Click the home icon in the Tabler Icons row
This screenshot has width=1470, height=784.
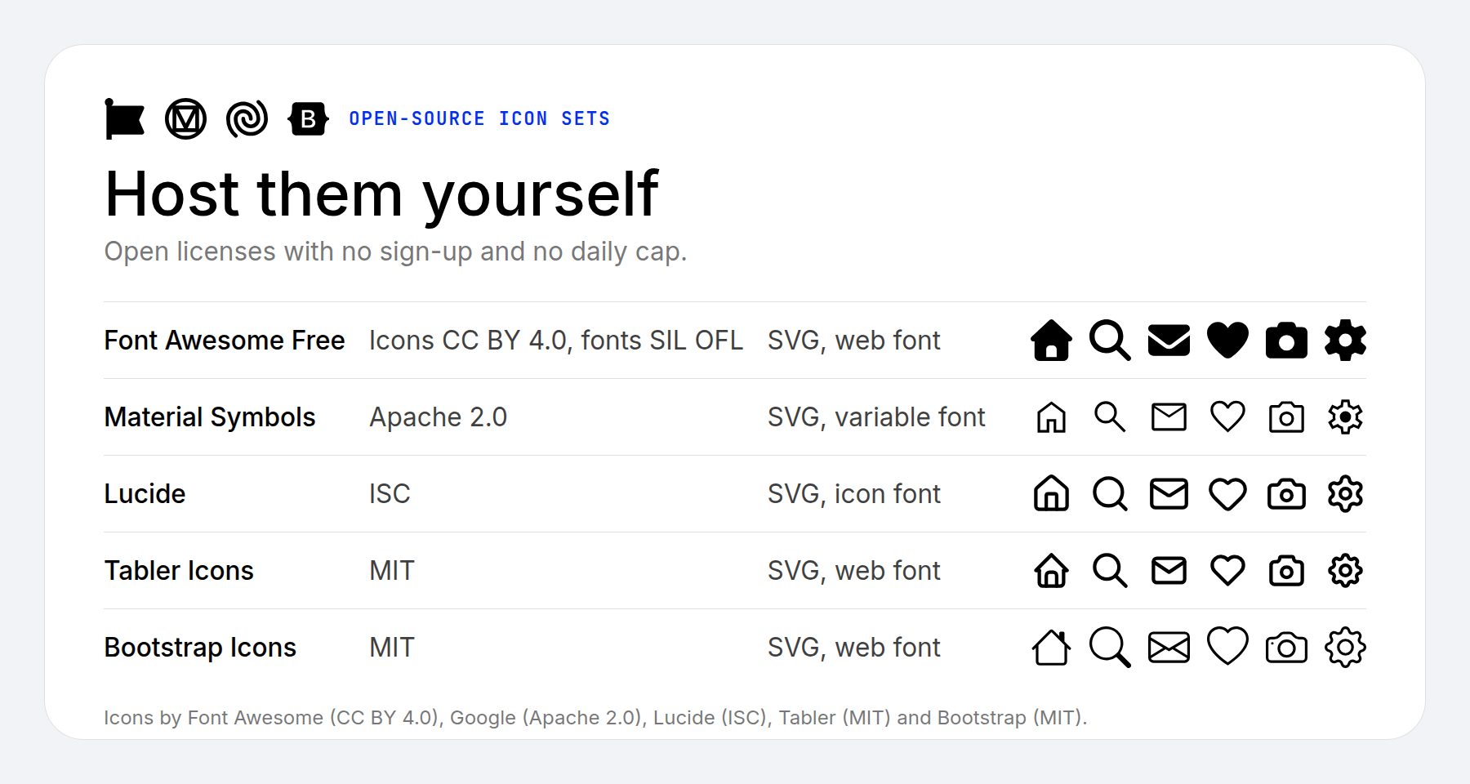pyautogui.click(x=1052, y=571)
